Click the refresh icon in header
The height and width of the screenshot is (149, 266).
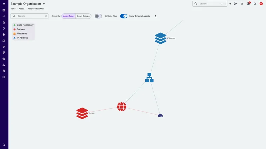(x=255, y=4)
